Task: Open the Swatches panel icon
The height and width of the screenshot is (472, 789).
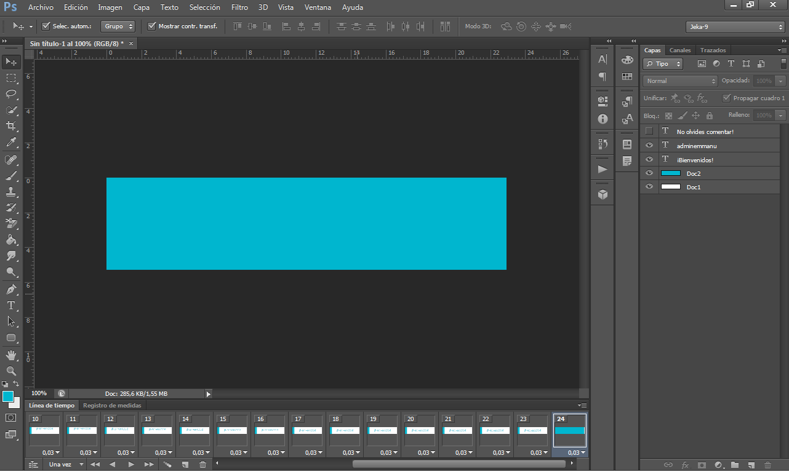Action: (627, 77)
